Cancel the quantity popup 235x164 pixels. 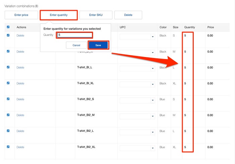pos(76,45)
